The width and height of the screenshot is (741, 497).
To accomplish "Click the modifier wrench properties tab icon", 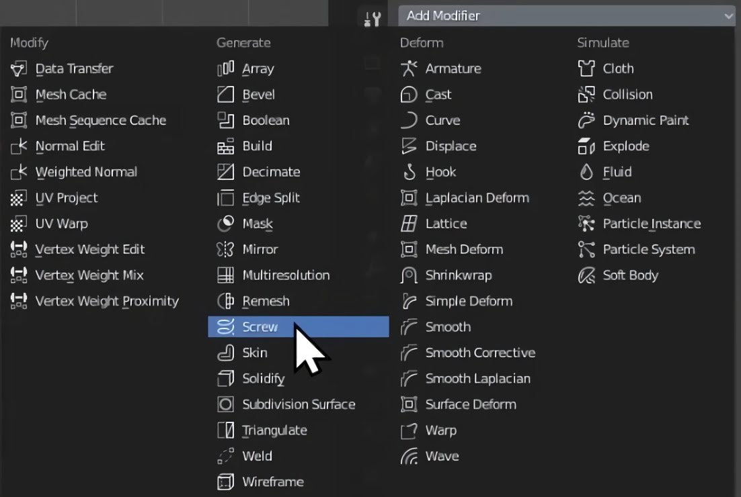I will point(373,18).
